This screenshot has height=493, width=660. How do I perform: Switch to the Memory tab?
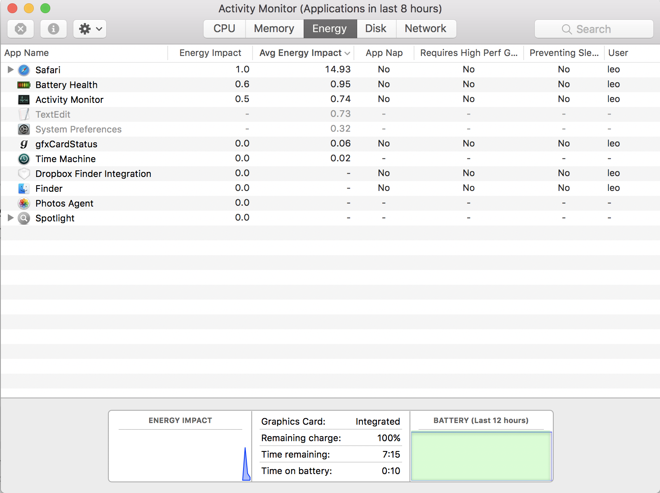(x=274, y=29)
